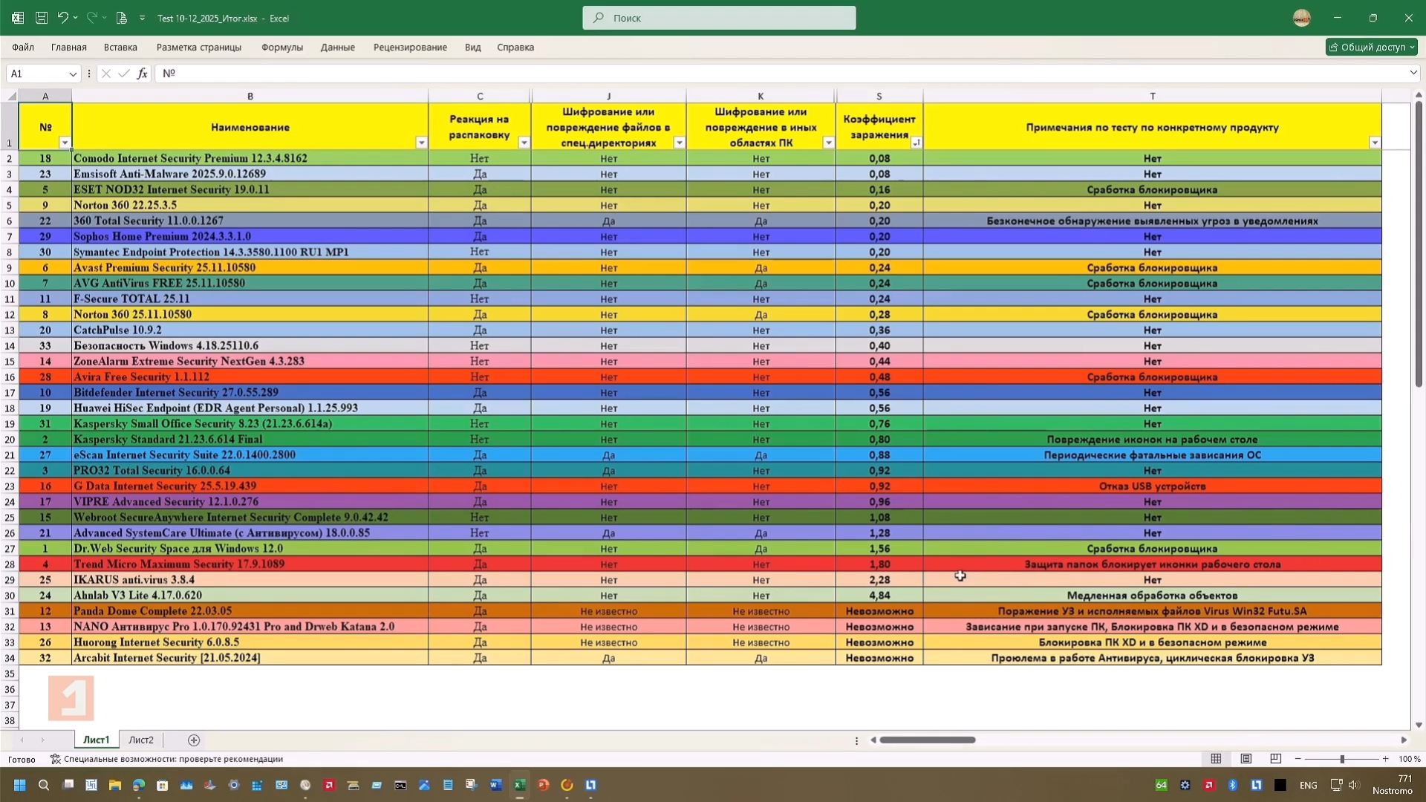Viewport: 1426px width, 802px height.
Task: Select the Лист1 sheet tab
Action: (x=96, y=740)
